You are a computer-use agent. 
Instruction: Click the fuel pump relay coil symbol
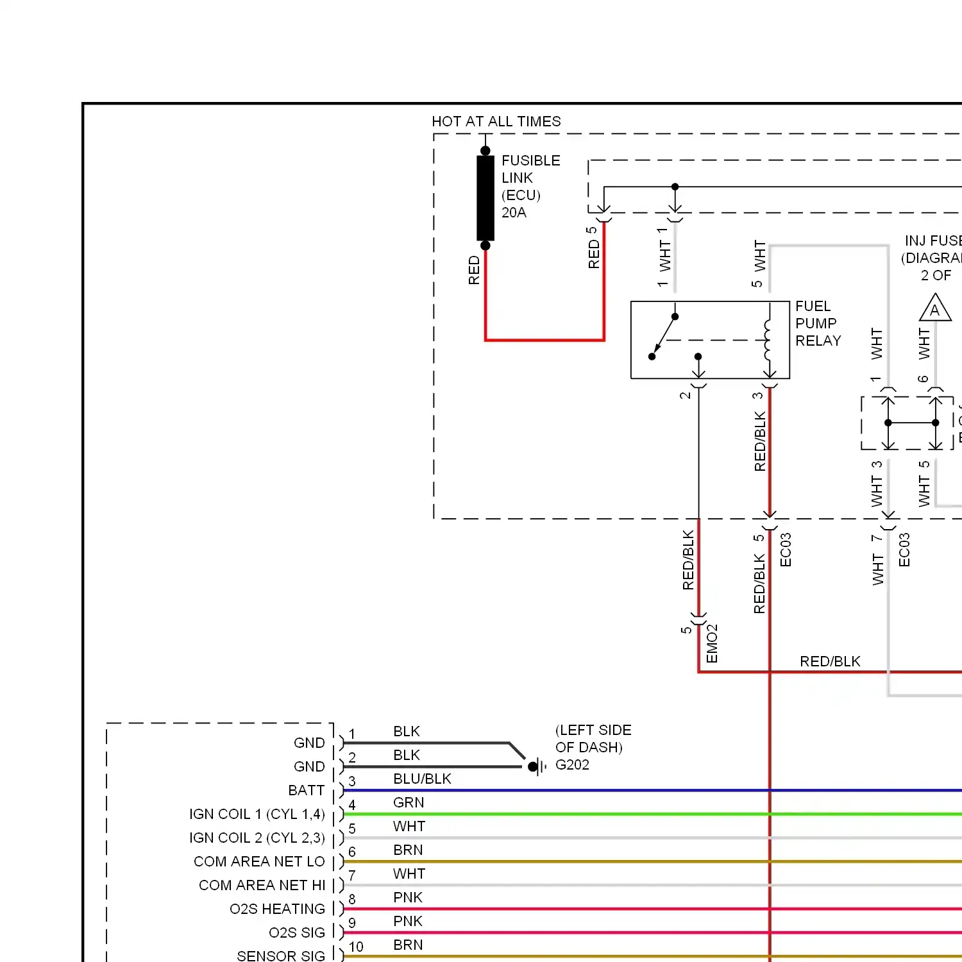click(x=768, y=340)
